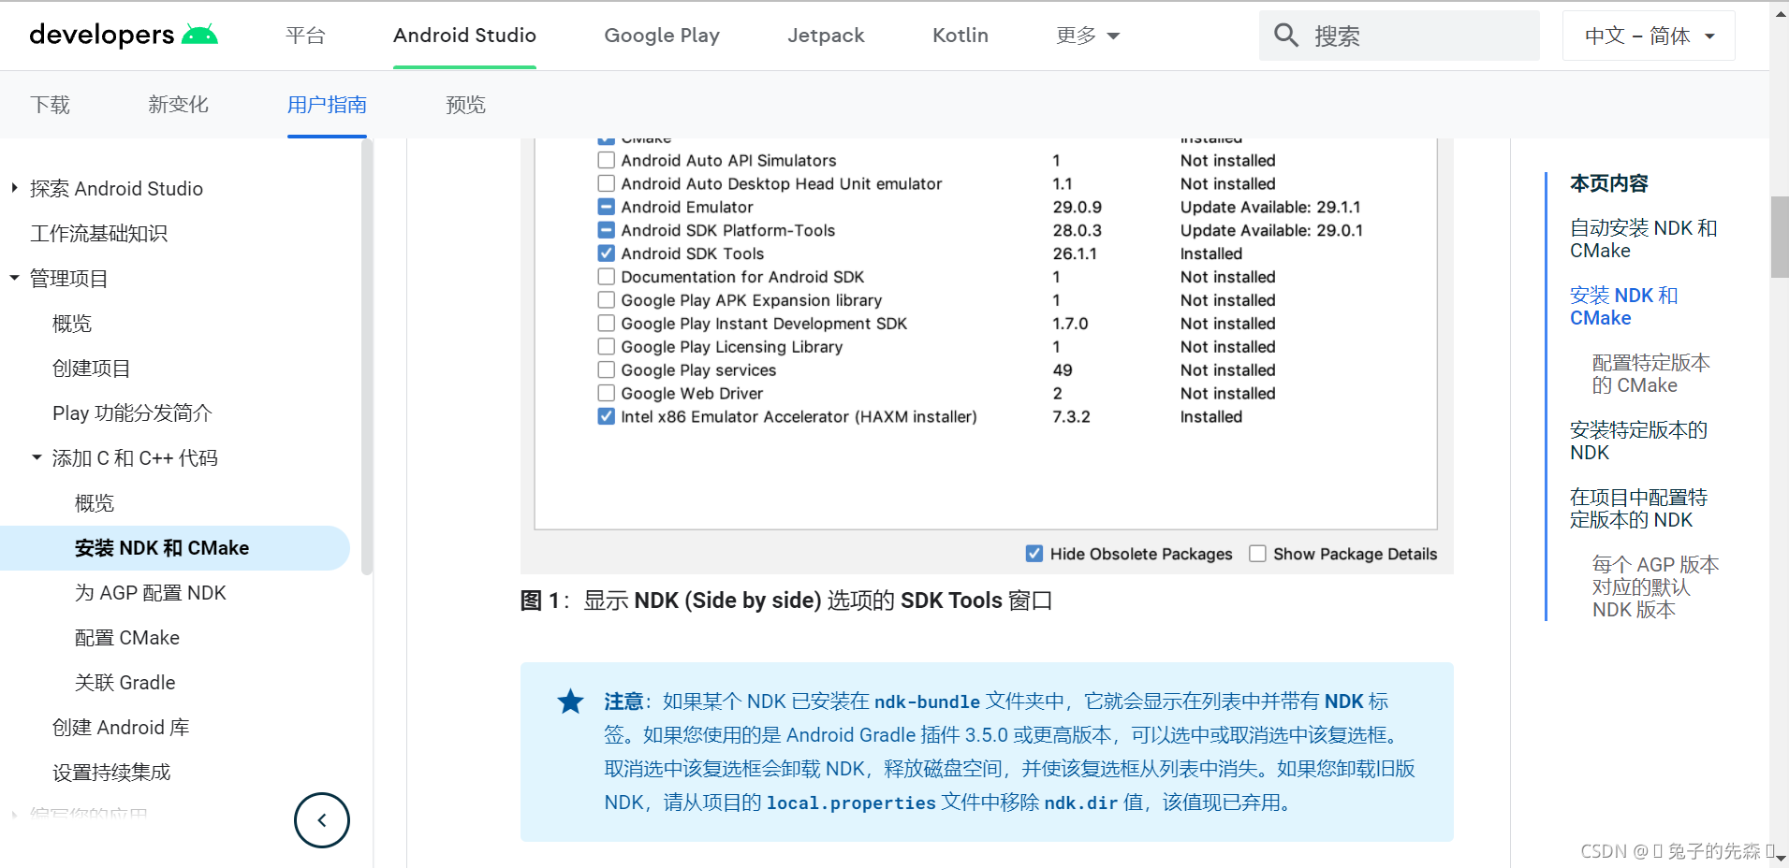
Task: Click the 搜索 search input field
Action: pyautogui.click(x=1399, y=36)
